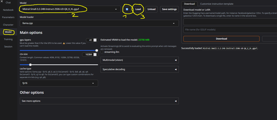277x120 pixels.
Task: Open the Model loader llama.cpp dropdown
Action: pyautogui.click(x=99, y=23)
